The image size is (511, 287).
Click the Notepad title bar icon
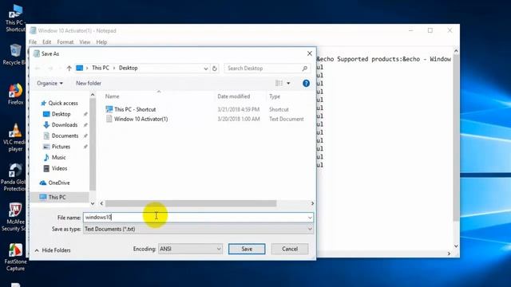click(33, 30)
